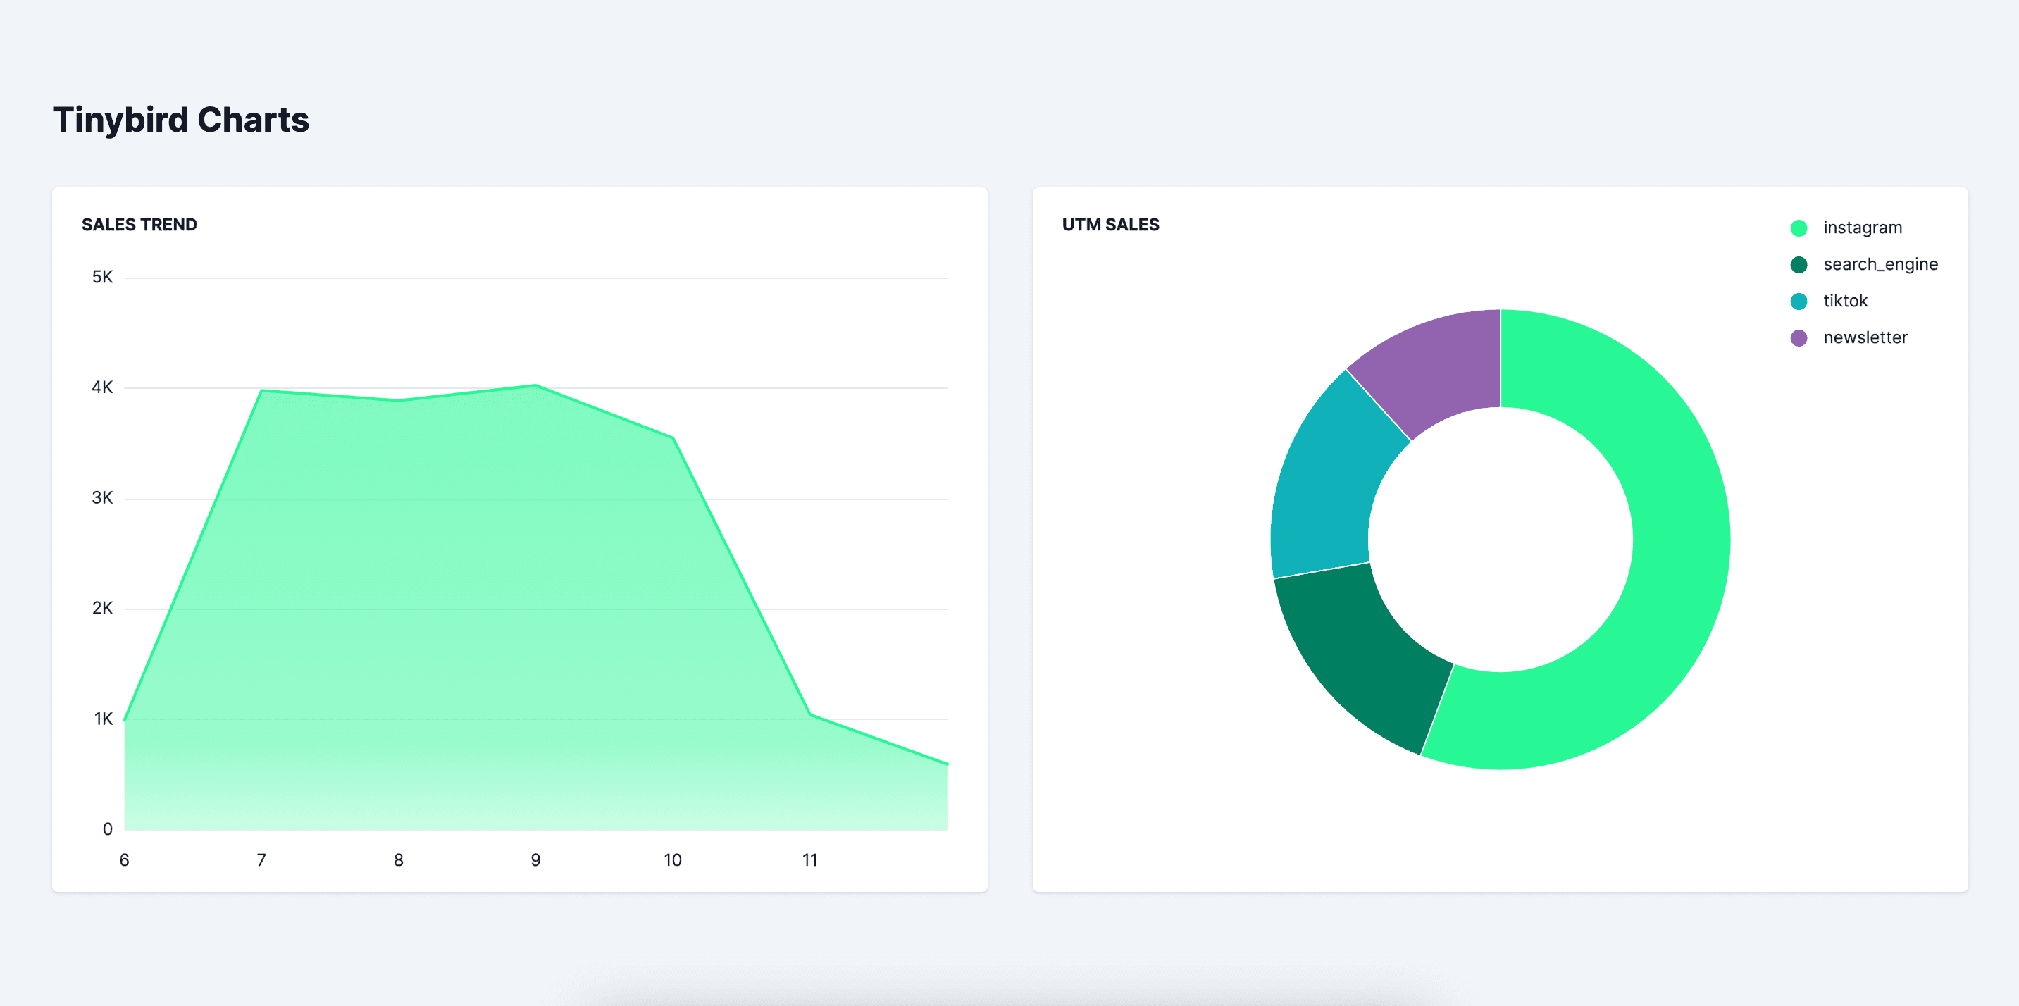Click the x-axis label 11
Screen dimensions: 2019x1006
(809, 860)
